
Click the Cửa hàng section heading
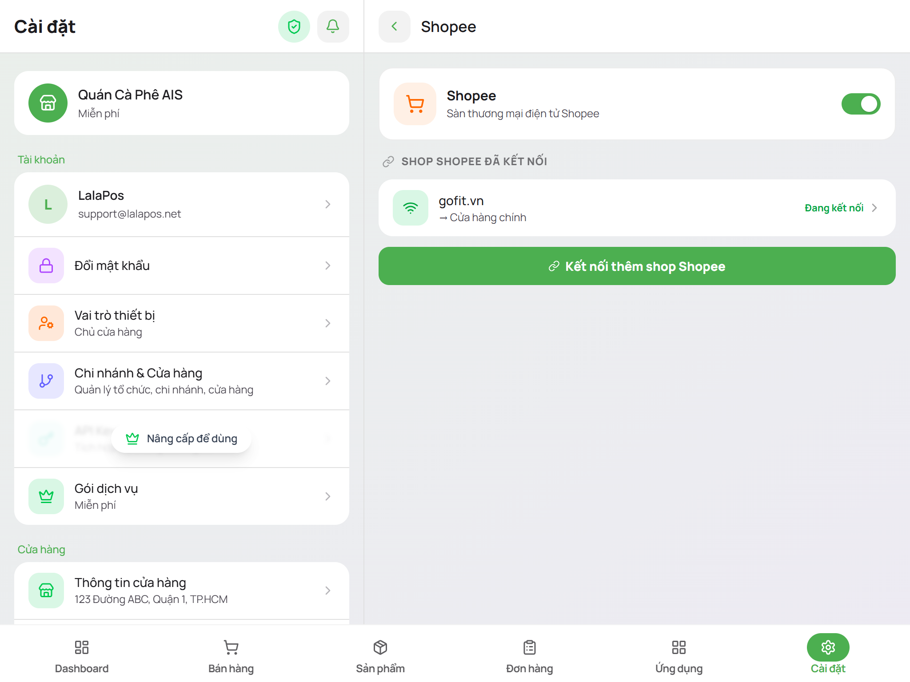click(41, 550)
